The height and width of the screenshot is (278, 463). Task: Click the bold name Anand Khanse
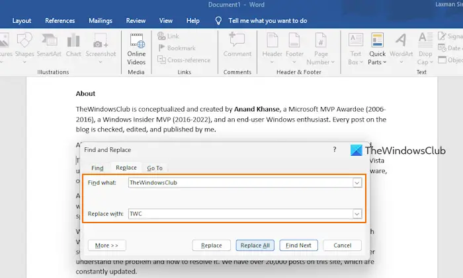pos(257,109)
